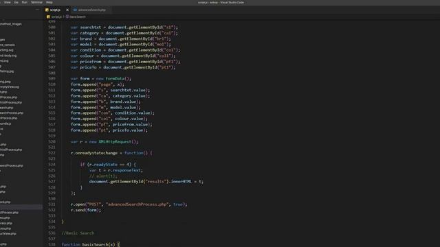This screenshot has width=440, height=247.
Task: Open the Go menu
Action: tap(16, 2)
